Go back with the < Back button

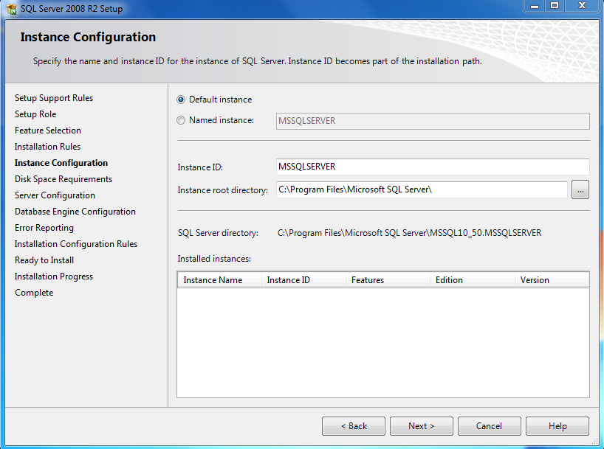click(x=354, y=426)
